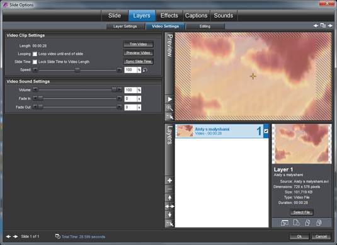
Task: Enable Loop video until end of slide
Action: (35, 54)
